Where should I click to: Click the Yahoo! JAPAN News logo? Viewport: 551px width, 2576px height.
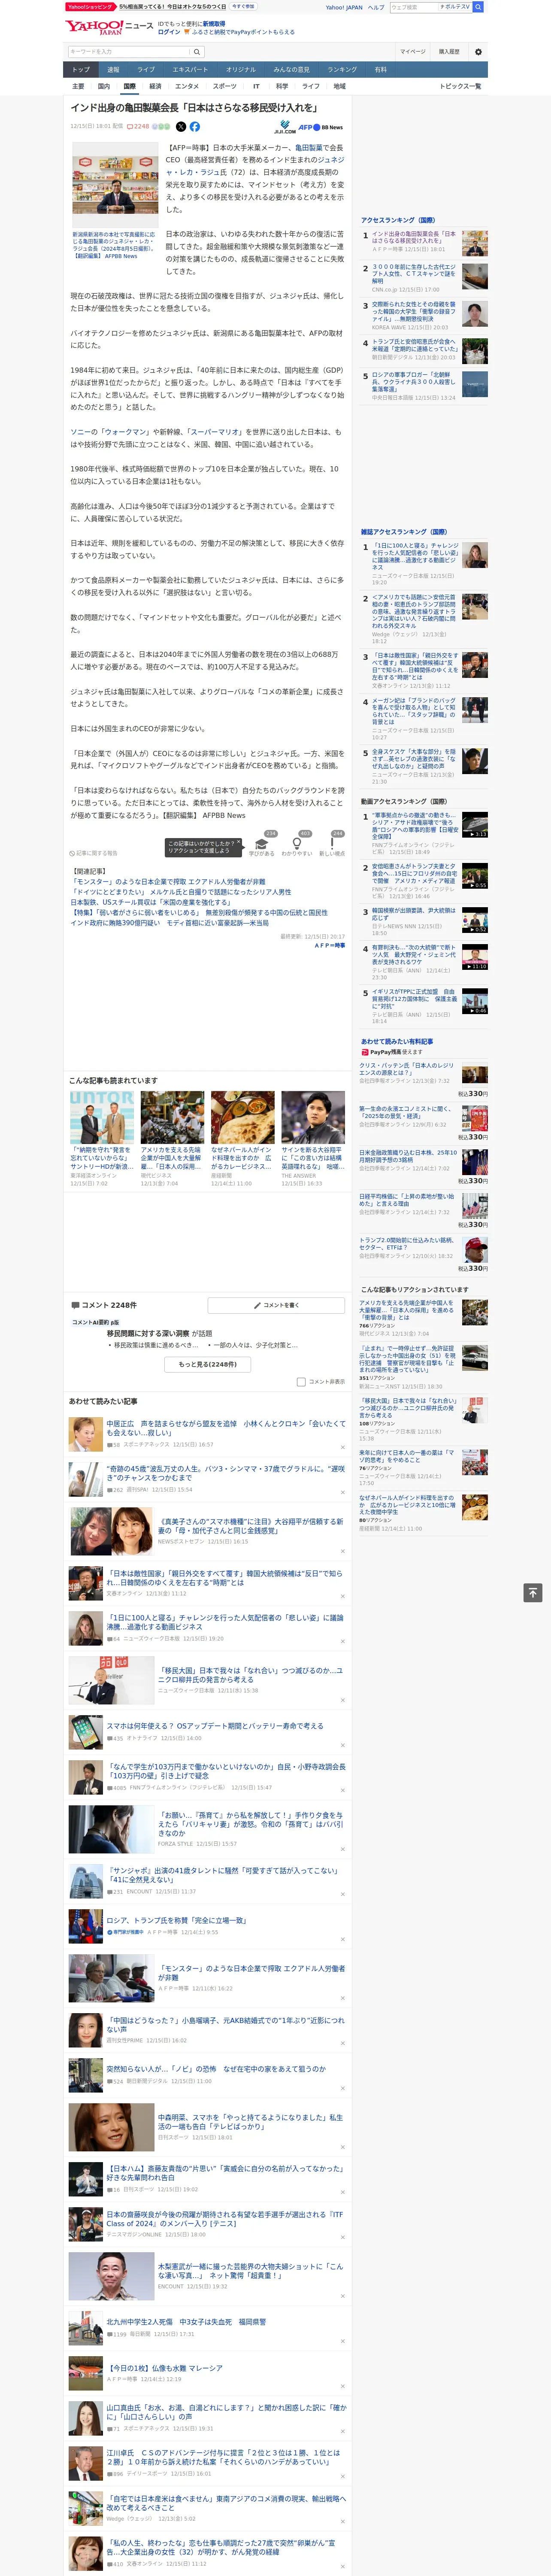pos(109,27)
